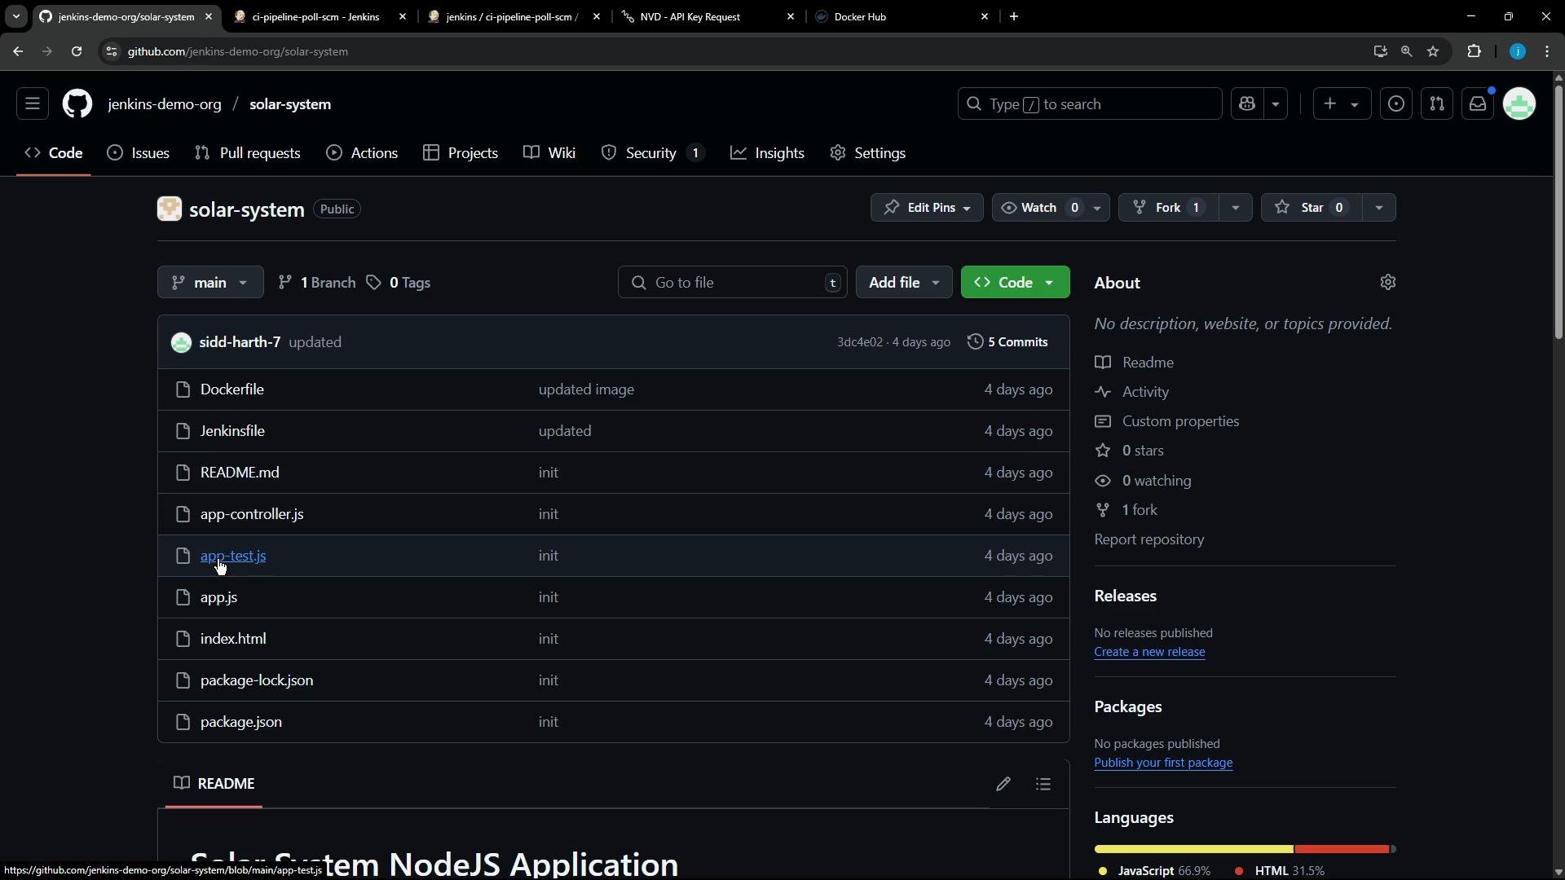Open Chrome profile icon
The image size is (1565, 880).
(x=1518, y=51)
